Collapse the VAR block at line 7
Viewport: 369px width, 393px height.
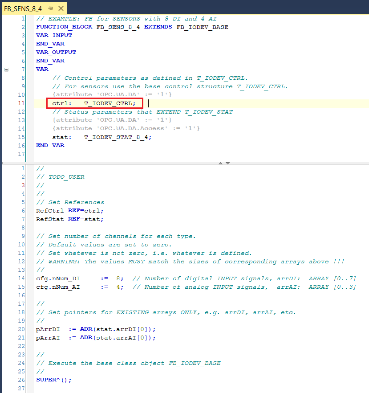click(x=6, y=69)
